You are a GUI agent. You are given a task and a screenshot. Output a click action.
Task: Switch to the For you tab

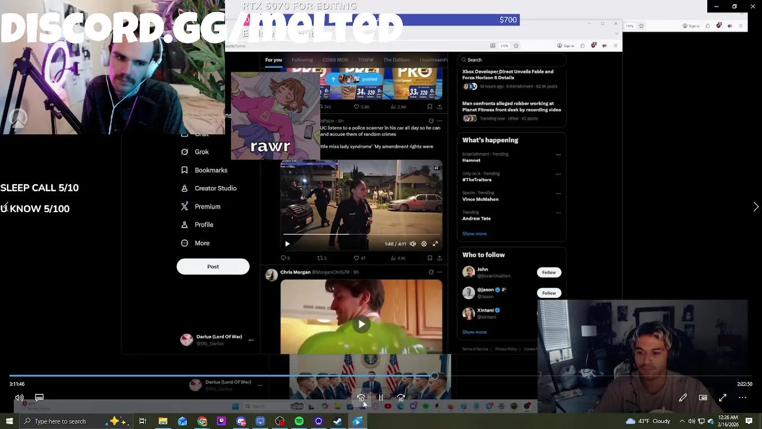coord(273,60)
